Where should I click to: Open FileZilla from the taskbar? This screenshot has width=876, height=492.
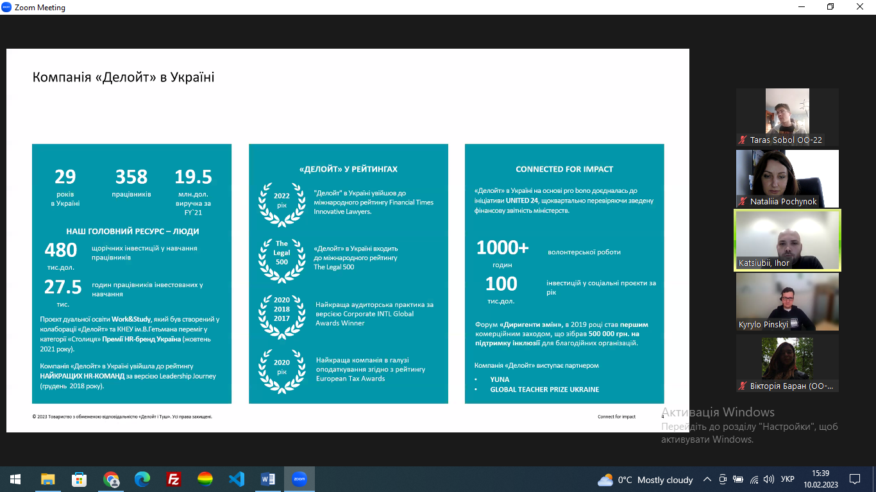point(174,479)
